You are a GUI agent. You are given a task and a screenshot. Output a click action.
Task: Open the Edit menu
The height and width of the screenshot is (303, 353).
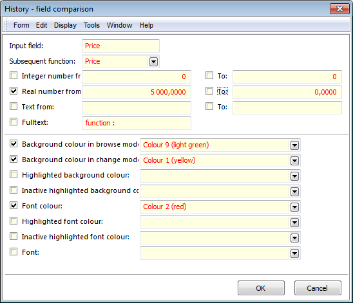41,25
